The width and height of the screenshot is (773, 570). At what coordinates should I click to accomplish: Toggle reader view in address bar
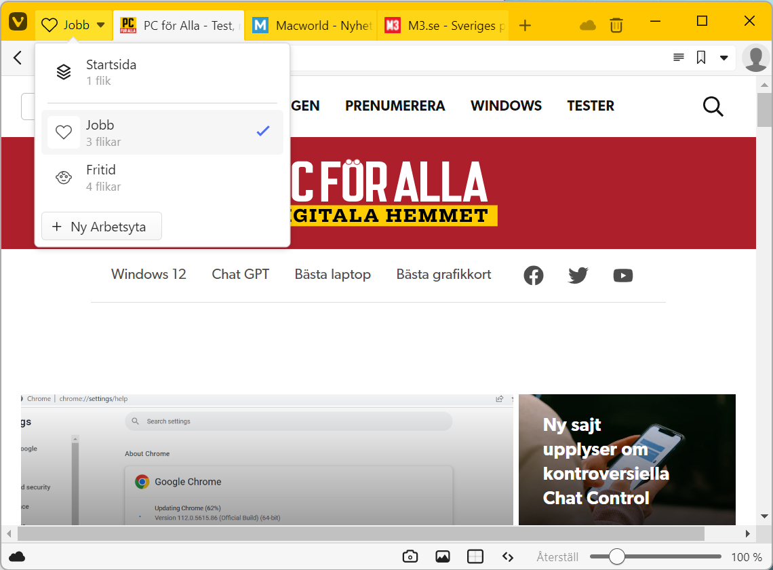[678, 58]
